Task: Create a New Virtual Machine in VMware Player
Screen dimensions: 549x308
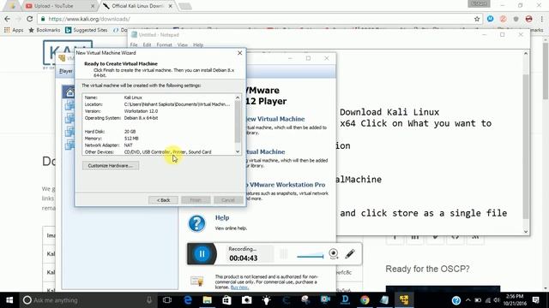Action: pos(275,119)
